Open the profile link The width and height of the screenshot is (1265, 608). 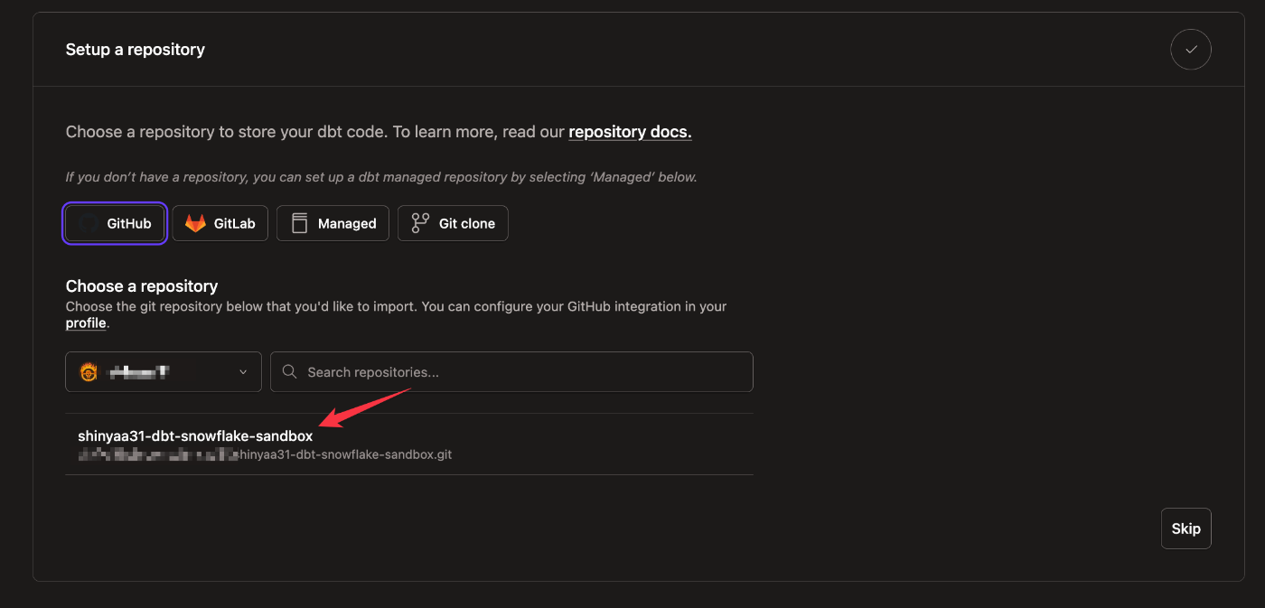86,323
